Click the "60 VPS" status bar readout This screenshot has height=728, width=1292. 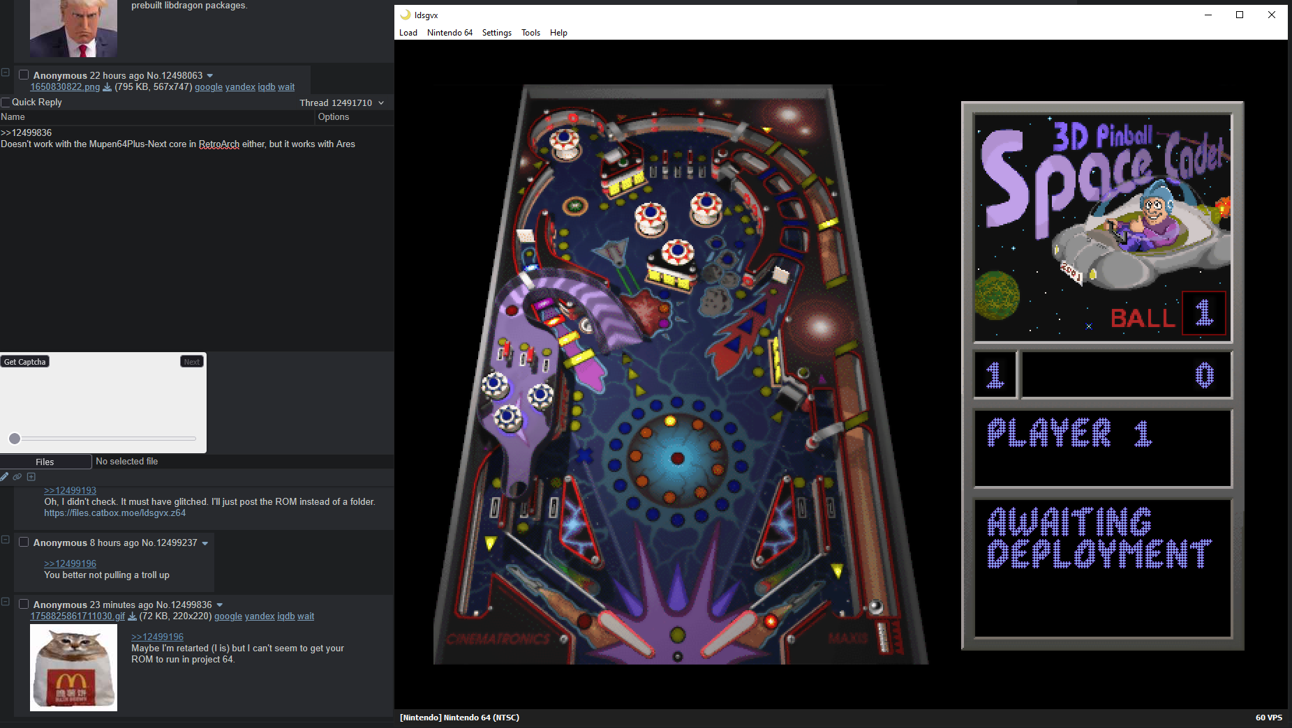pyautogui.click(x=1269, y=718)
